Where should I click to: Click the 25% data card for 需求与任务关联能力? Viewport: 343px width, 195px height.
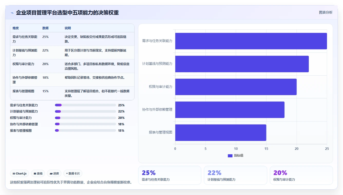[170, 175]
